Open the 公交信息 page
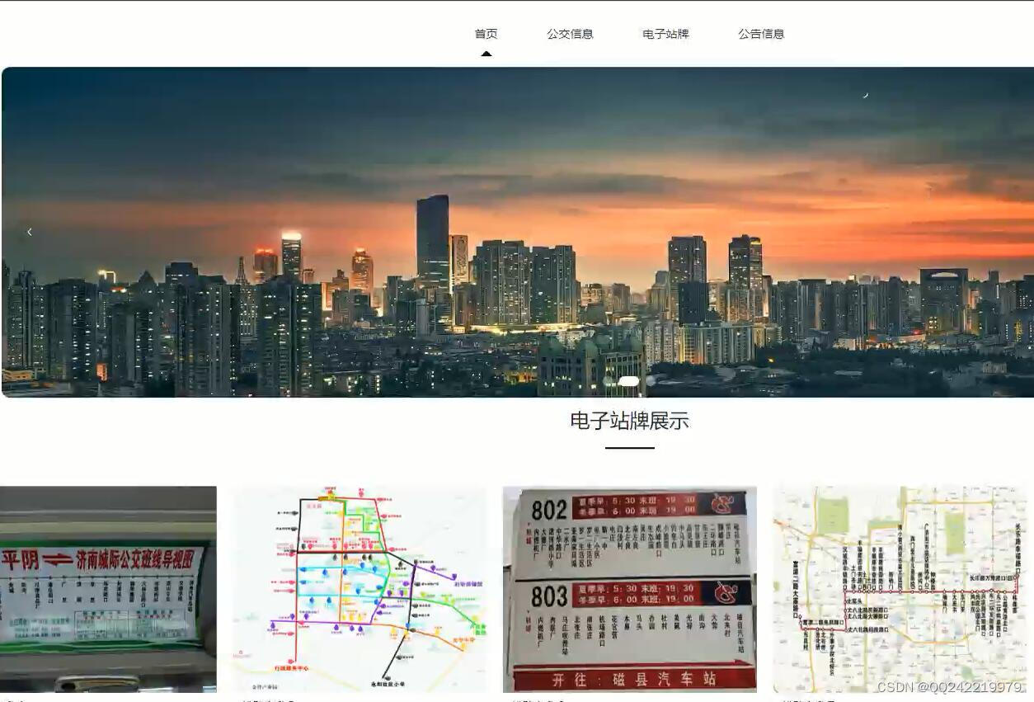 point(571,34)
